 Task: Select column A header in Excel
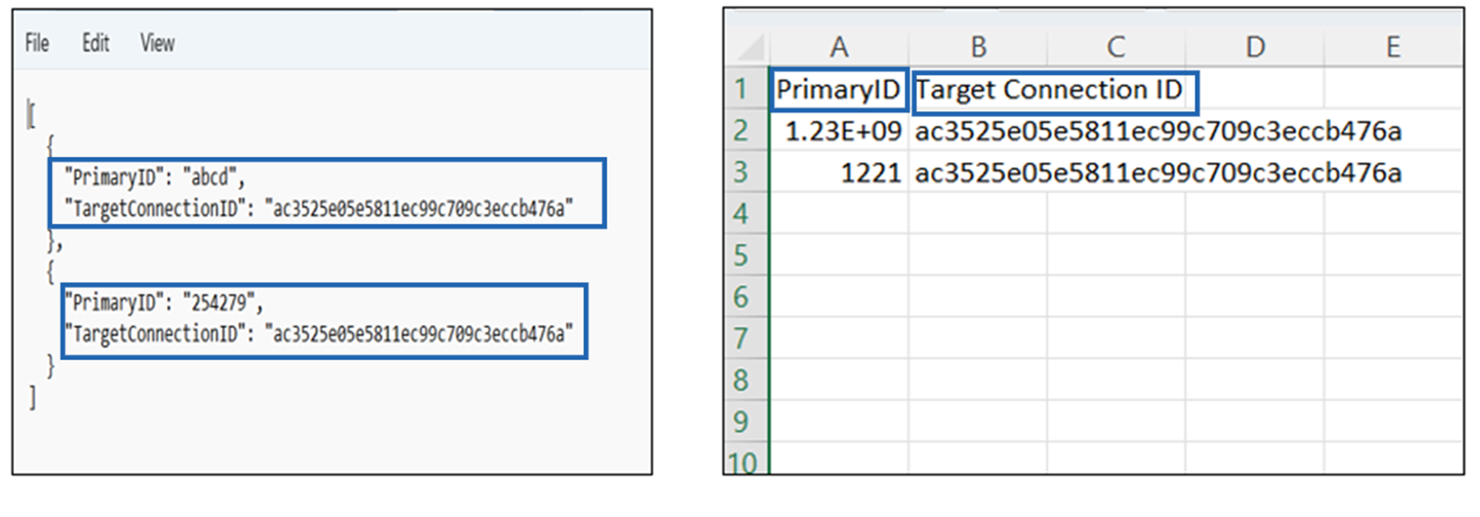pyautogui.click(x=839, y=48)
